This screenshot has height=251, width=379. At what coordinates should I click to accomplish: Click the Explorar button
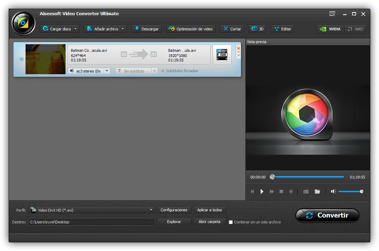click(x=174, y=222)
